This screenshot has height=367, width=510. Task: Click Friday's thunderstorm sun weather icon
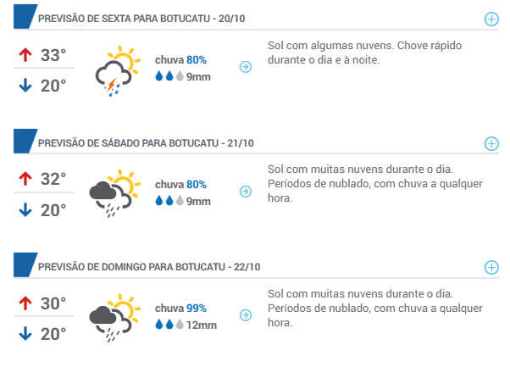coord(118,71)
